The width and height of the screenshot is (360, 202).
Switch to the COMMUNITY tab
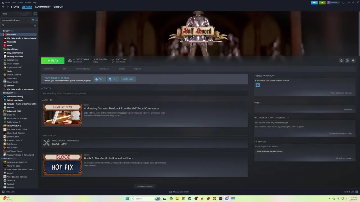click(43, 7)
